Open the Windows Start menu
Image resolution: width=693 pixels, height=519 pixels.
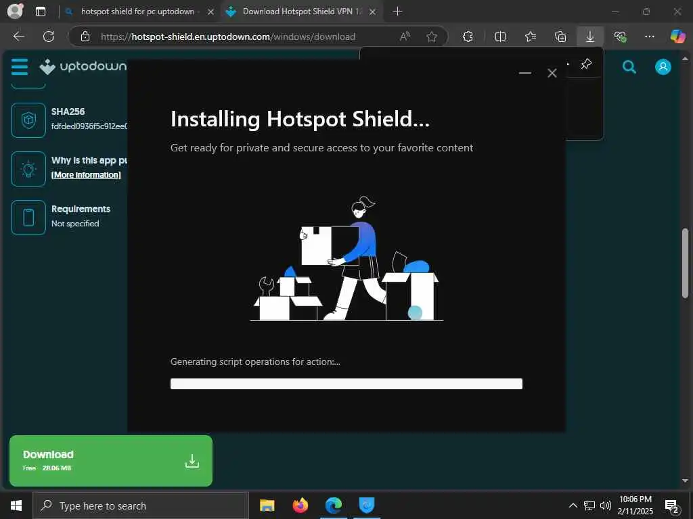point(16,505)
